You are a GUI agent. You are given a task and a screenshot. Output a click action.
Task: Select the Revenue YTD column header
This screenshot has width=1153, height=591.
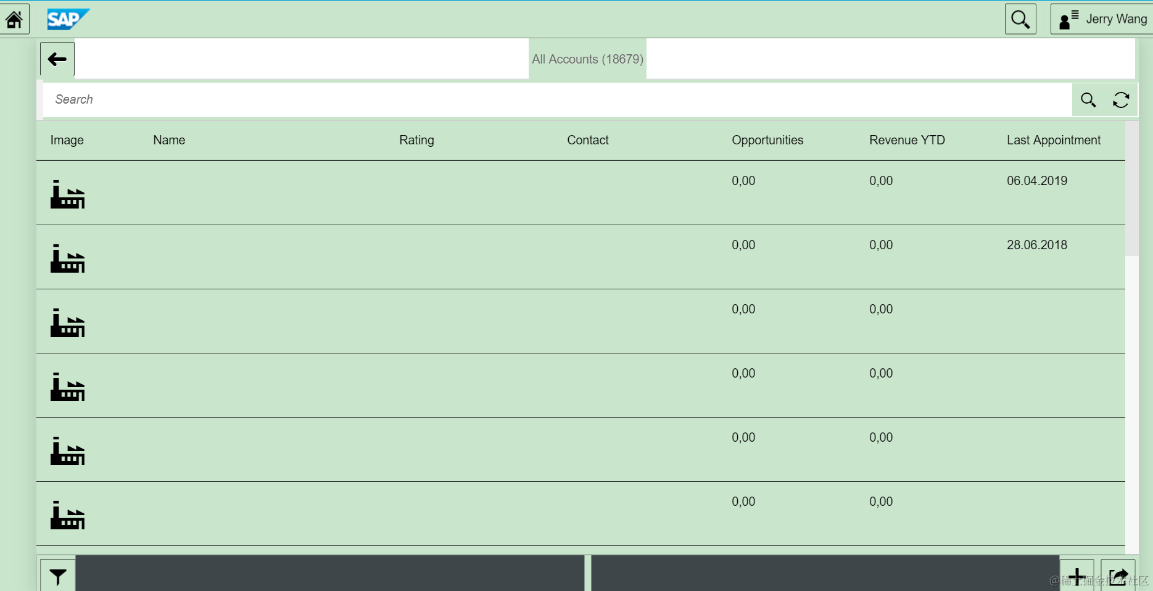coord(907,140)
